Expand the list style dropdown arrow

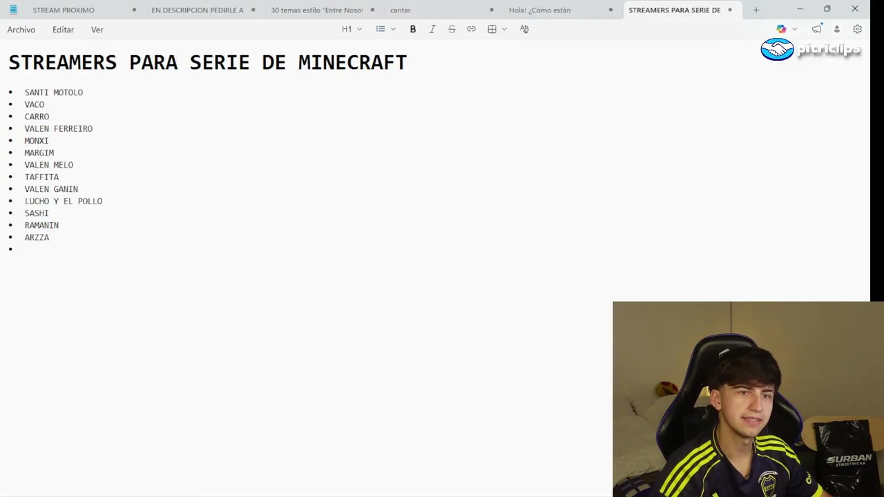click(393, 29)
